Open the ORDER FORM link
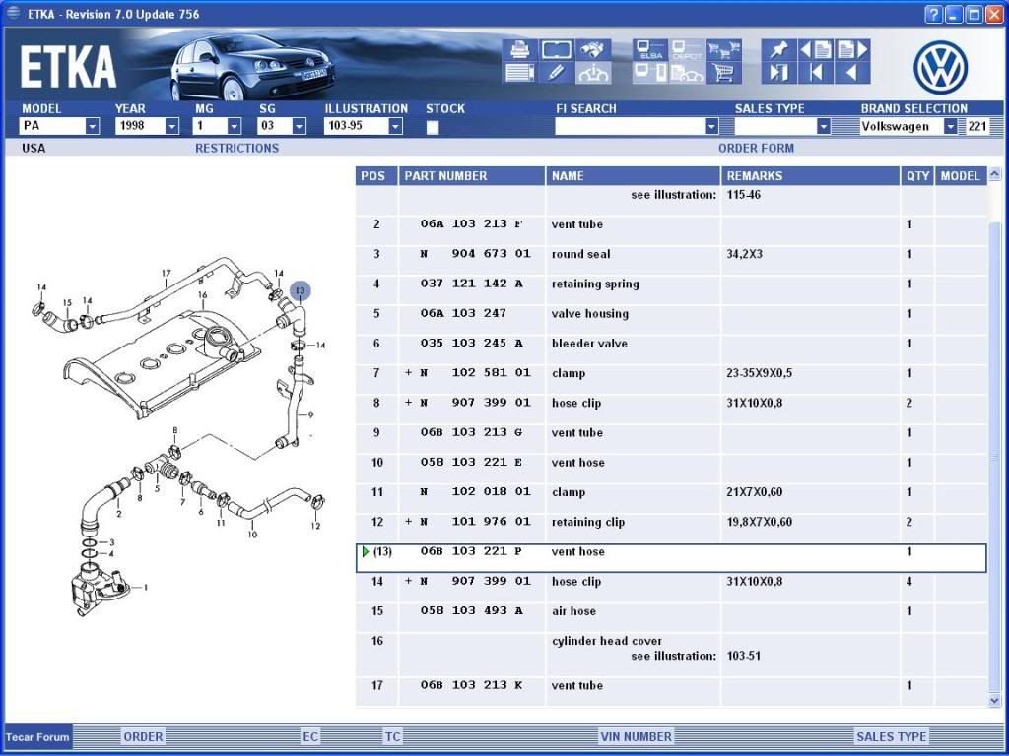Image resolution: width=1009 pixels, height=756 pixels. [x=756, y=149]
